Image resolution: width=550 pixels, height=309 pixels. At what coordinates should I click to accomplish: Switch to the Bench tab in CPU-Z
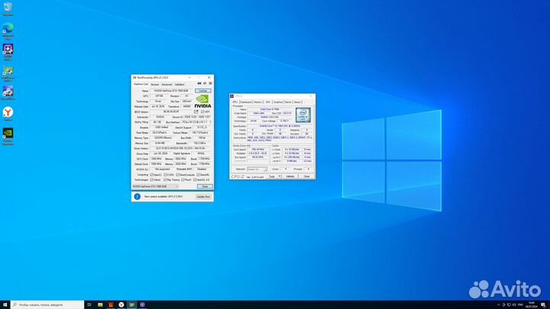(x=288, y=102)
